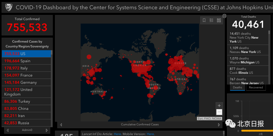The width and height of the screenshot is (273, 136).
Task: Open the Lancet Inf Dis article Here link
Action: (117, 134)
